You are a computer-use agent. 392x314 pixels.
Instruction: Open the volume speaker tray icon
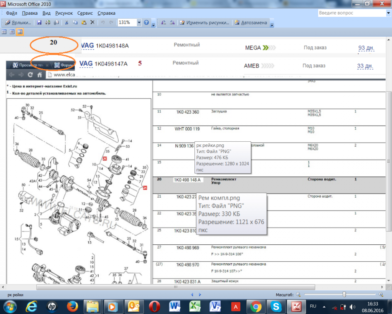click(352, 307)
